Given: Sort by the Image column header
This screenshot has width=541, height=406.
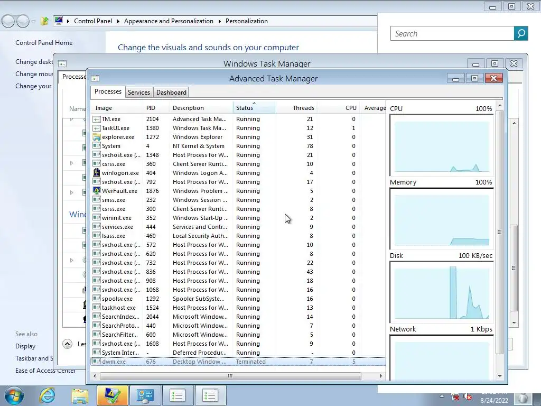Looking at the screenshot, I should click(117, 108).
